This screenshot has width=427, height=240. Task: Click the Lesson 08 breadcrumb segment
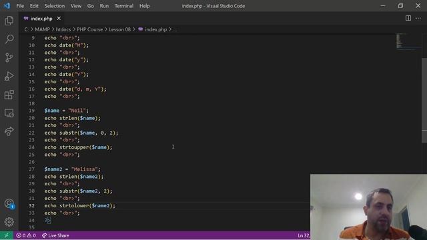tap(120, 29)
